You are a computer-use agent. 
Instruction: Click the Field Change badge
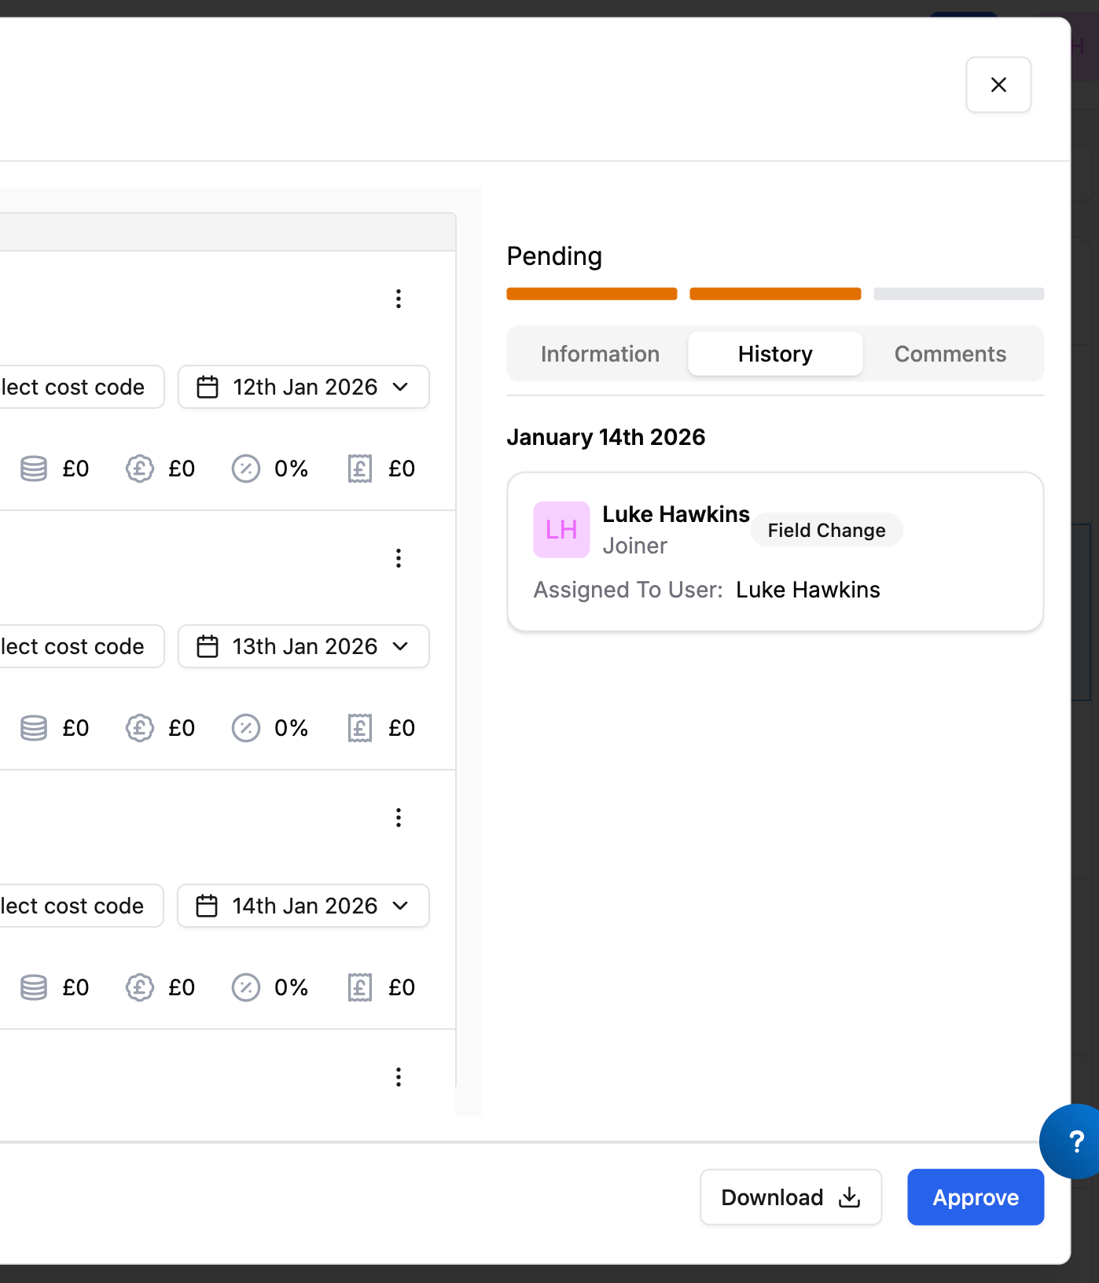tap(827, 531)
